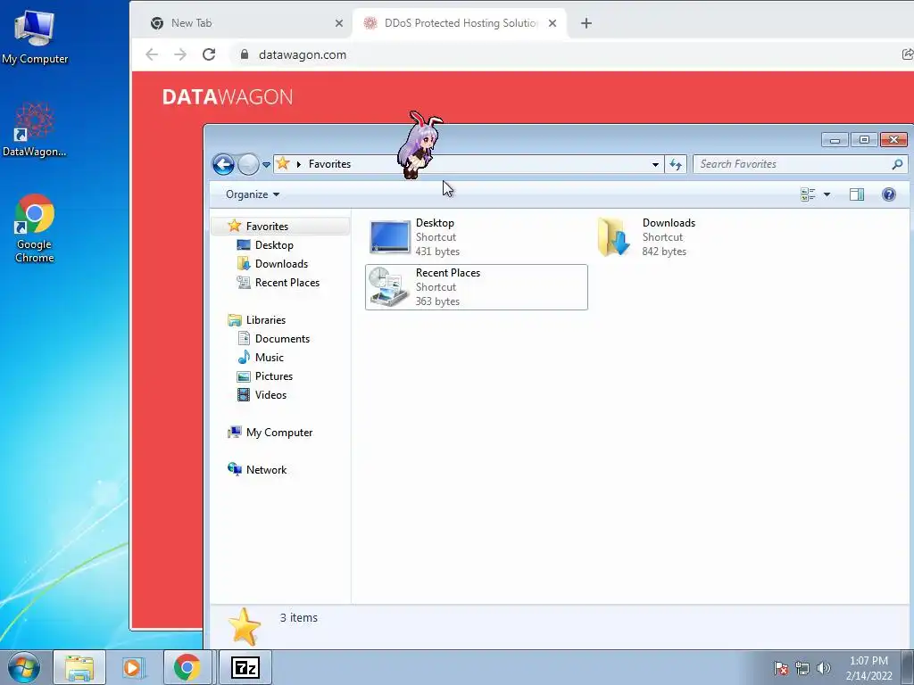The height and width of the screenshot is (685, 914).
Task: Click the DATAWAGON logo on page
Action: click(228, 96)
